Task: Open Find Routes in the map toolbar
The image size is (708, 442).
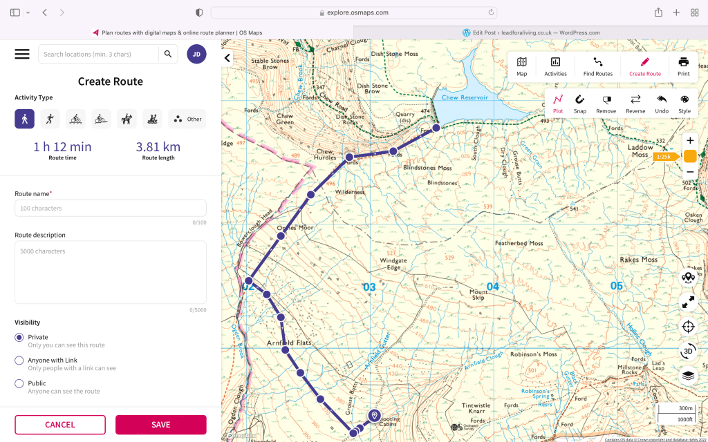Action: (x=597, y=66)
